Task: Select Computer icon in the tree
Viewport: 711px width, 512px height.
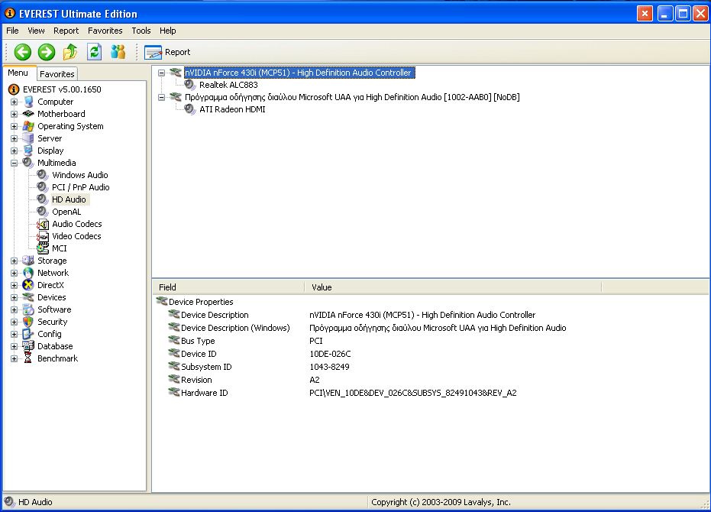Action: [28, 102]
